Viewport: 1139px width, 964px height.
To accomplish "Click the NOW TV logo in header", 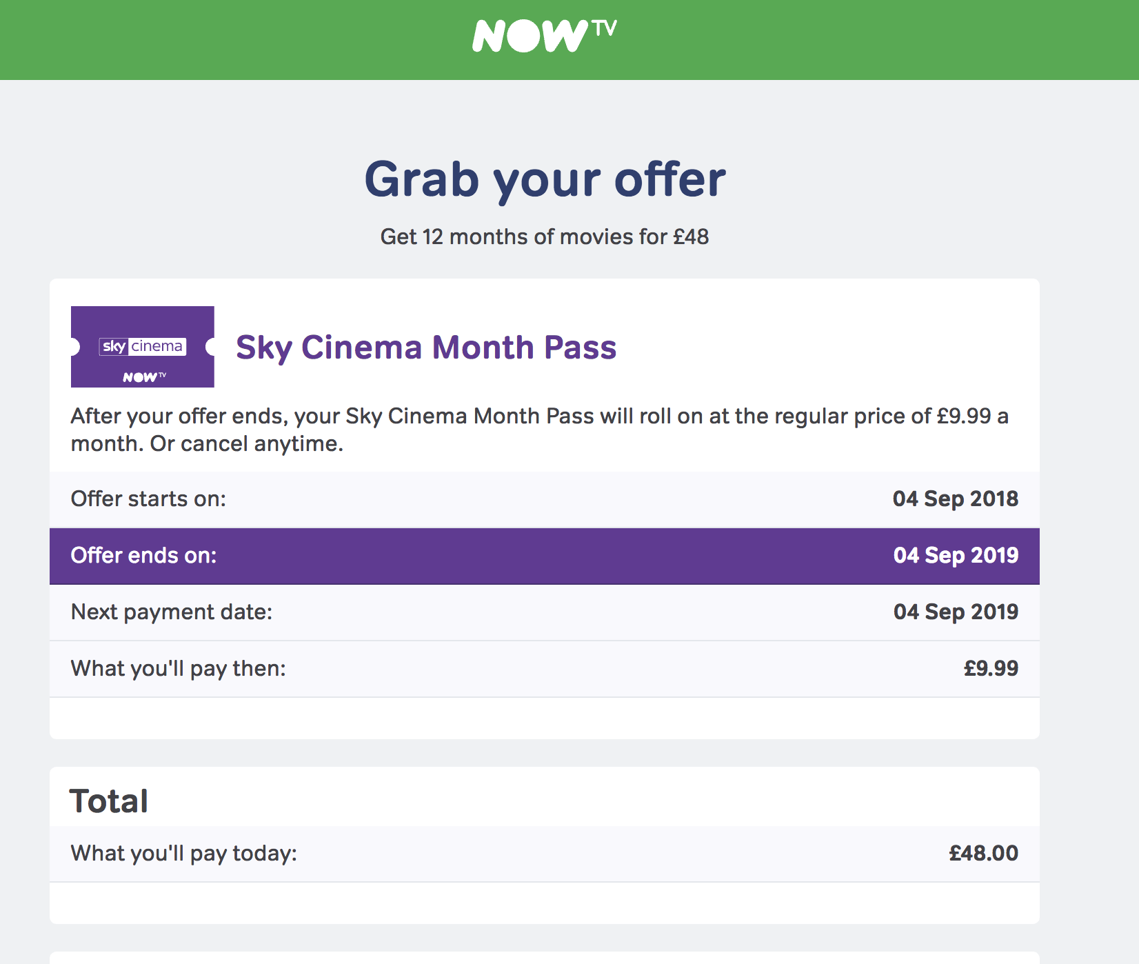I will coord(544,36).
